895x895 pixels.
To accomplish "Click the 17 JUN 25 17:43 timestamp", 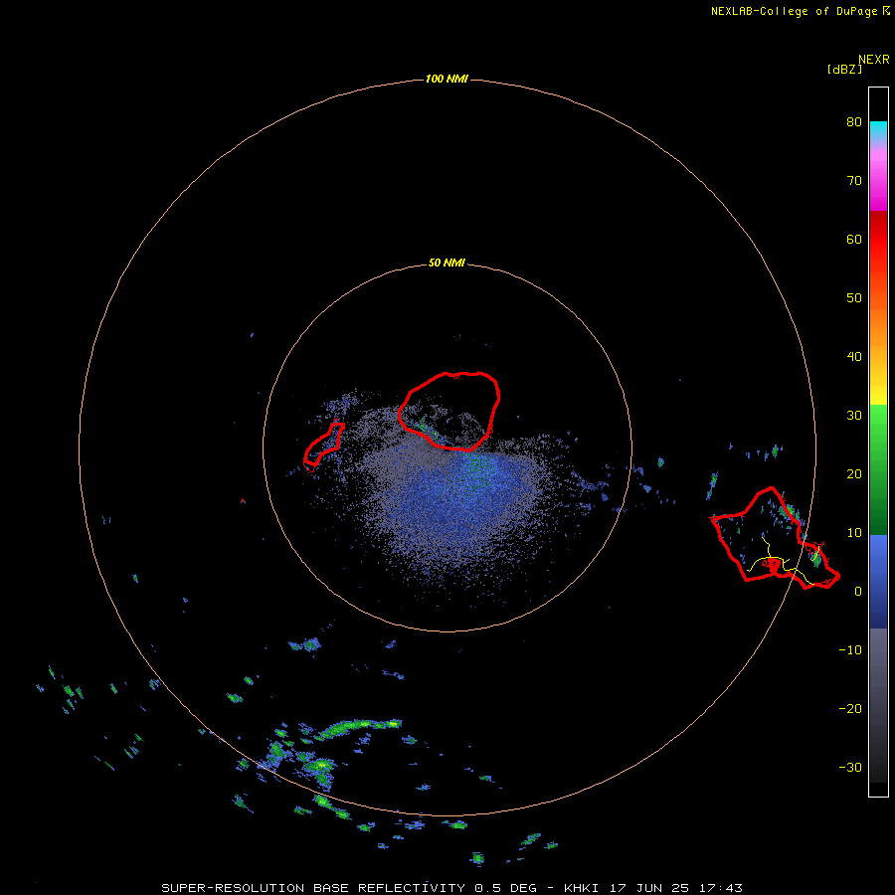I will [676, 888].
